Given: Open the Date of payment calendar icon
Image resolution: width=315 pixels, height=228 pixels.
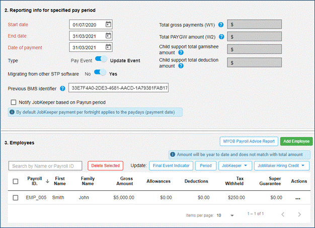Looking at the screenshot, I should (108, 47).
